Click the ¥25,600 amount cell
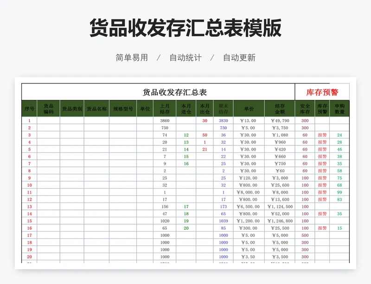 (x=280, y=185)
